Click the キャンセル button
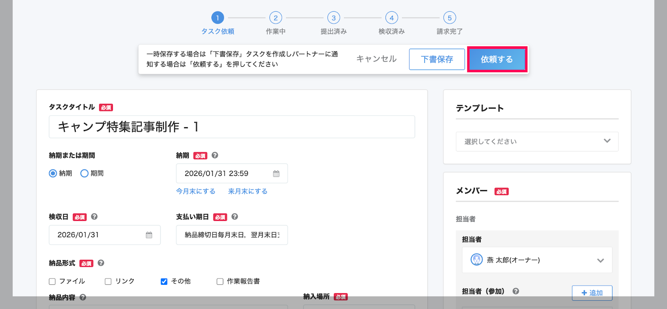The width and height of the screenshot is (667, 309). click(x=376, y=59)
